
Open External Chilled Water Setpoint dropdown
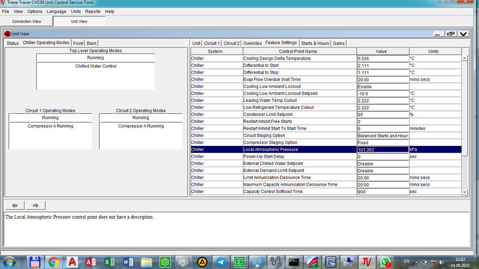coord(383,163)
